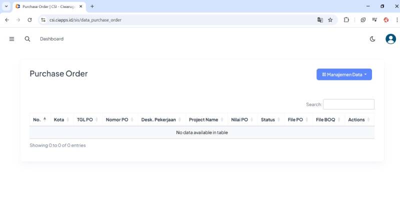Click the media control icon in toolbar
400x216 pixels.
[x=374, y=20]
